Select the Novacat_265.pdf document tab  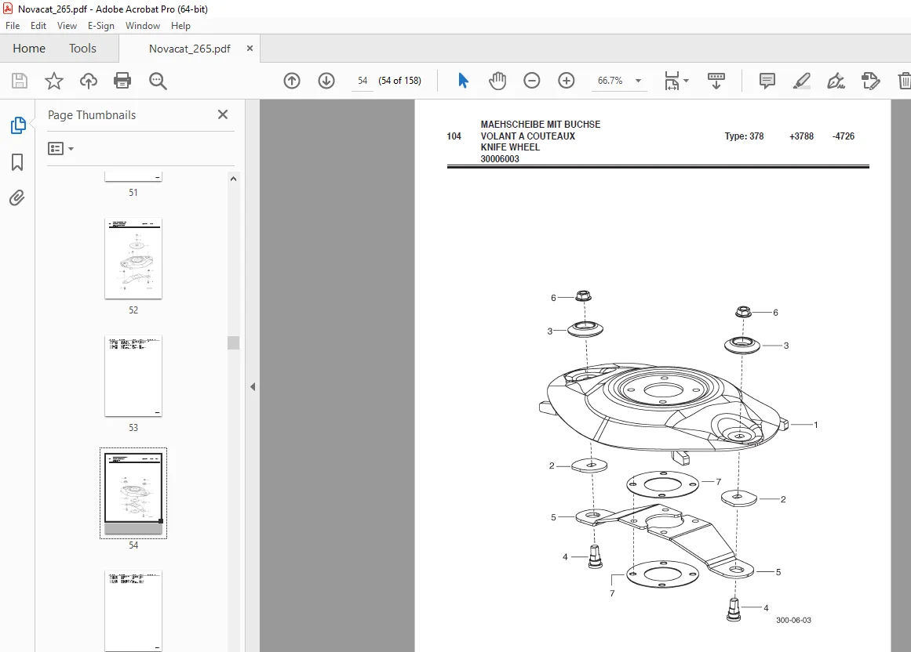click(189, 49)
